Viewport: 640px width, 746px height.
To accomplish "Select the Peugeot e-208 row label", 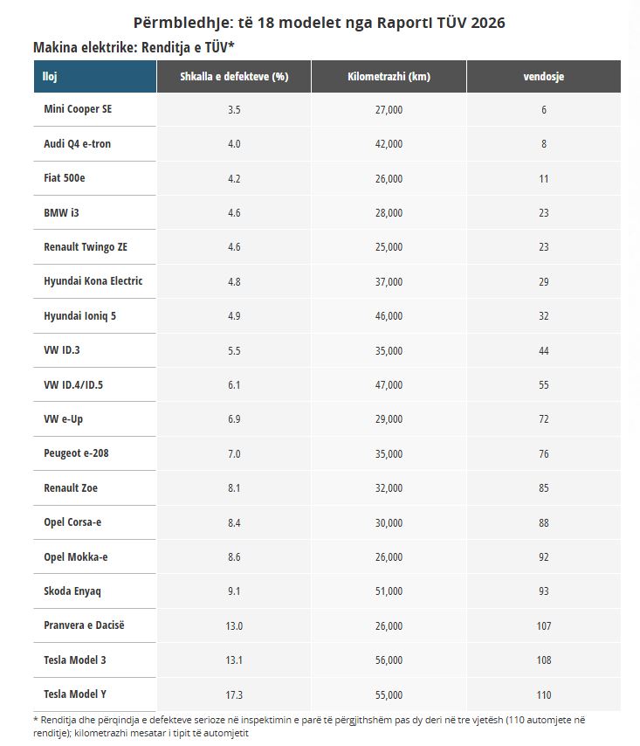I will (76, 453).
